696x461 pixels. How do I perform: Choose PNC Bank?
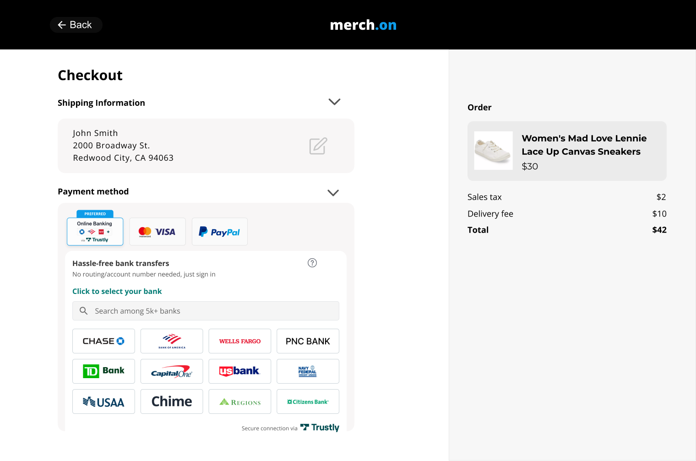(308, 341)
